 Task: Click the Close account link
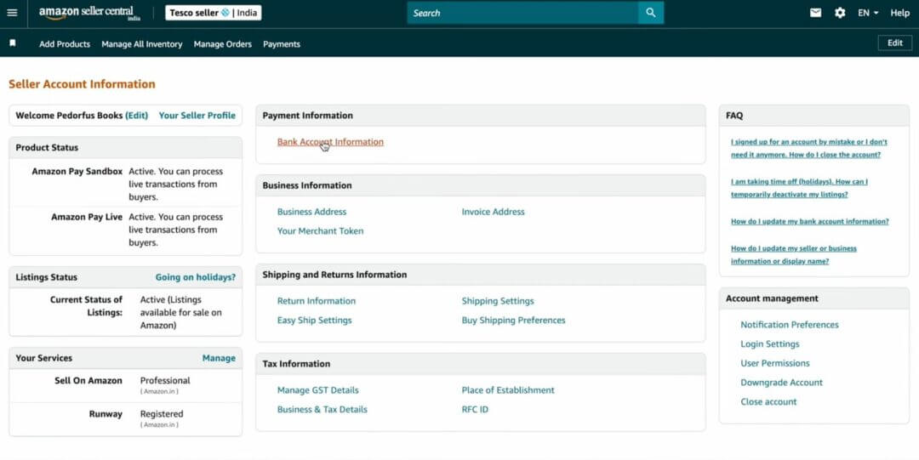pos(768,401)
